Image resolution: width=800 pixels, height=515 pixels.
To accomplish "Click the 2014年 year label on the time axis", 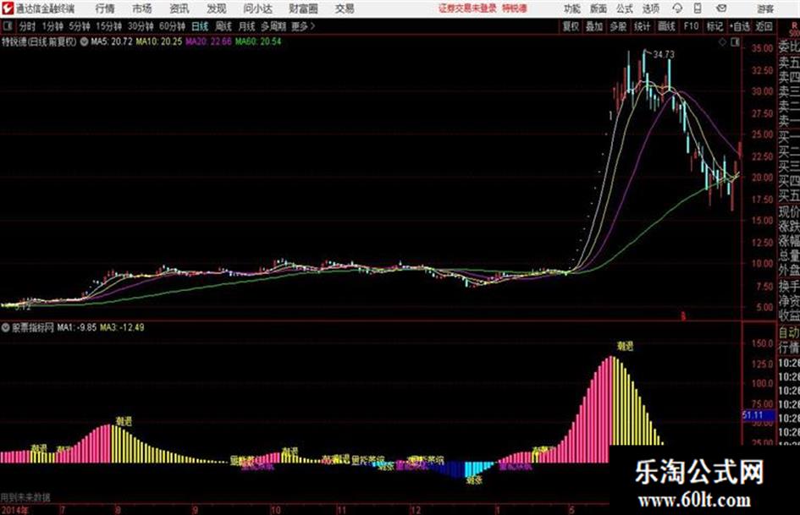I will tap(14, 509).
